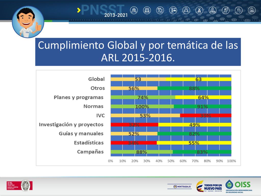Select the 'Planes y programas' row label
Image resolution: width=261 pixels, height=196 pixels.
point(79,97)
